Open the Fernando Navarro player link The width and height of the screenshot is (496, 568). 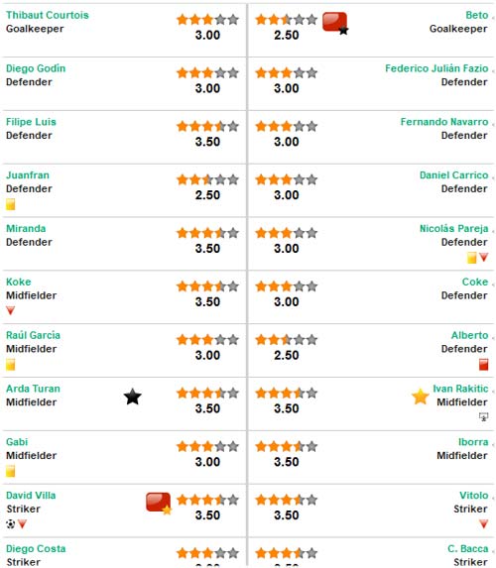[444, 122]
